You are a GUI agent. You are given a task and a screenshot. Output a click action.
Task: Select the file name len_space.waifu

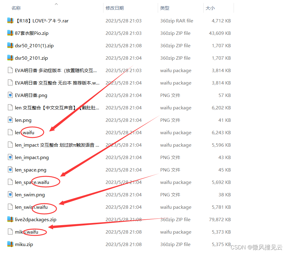click(x=32, y=182)
